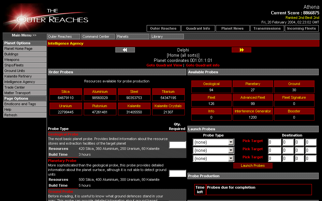This screenshot has width=322, height=201.
Task: Open the Library menu item
Action: (x=167, y=36)
